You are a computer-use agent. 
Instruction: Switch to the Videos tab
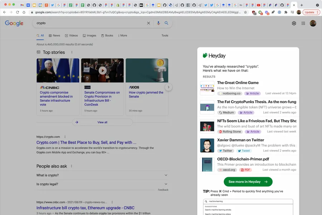(72, 35)
